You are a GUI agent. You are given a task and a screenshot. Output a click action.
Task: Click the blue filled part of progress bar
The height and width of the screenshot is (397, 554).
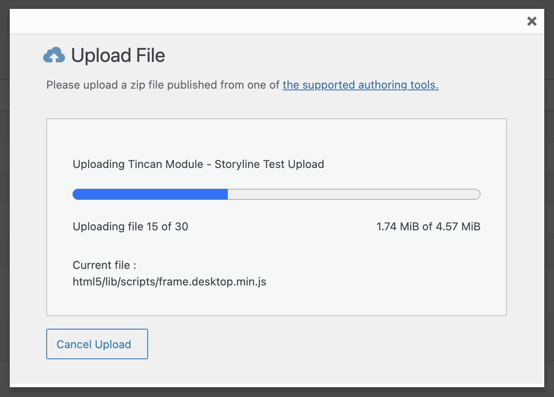pyautogui.click(x=151, y=194)
